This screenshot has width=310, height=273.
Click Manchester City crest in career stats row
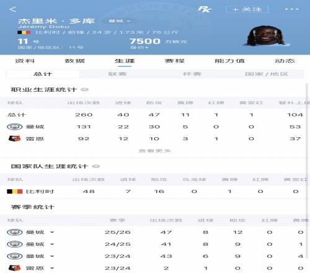15,127
